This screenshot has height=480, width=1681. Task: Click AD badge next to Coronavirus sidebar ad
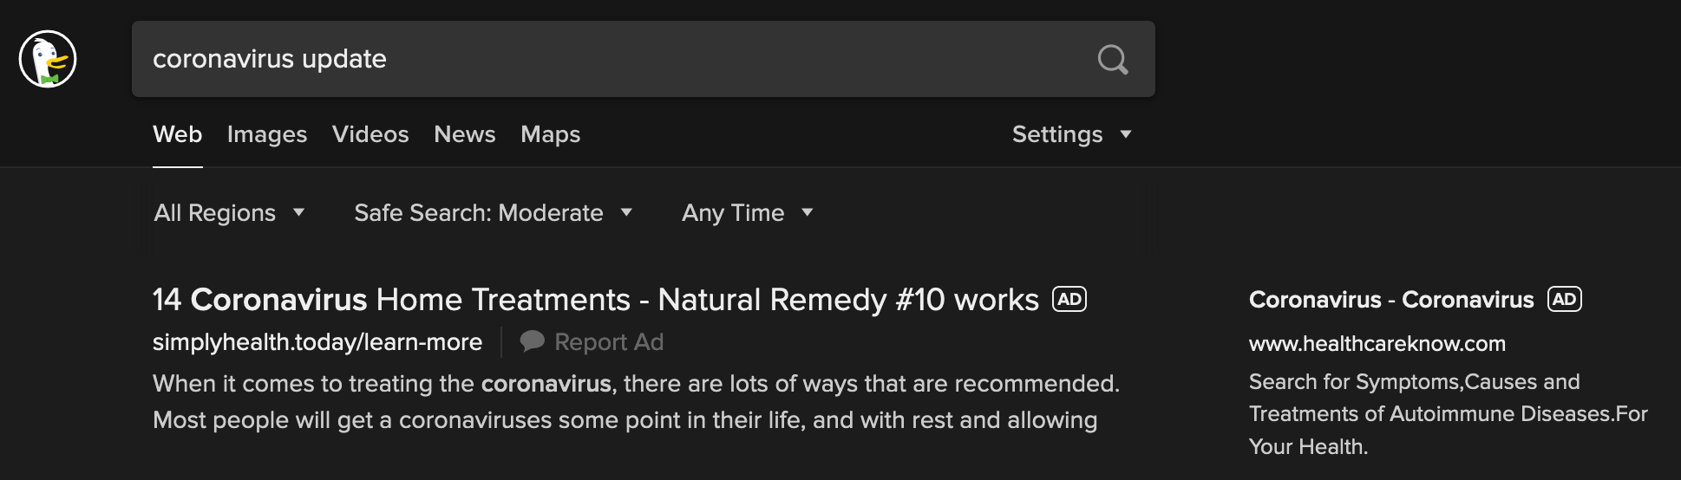click(1564, 299)
